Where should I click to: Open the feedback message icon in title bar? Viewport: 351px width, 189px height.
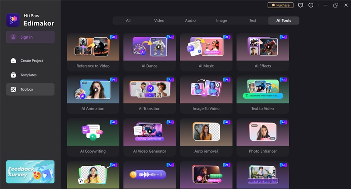(301, 5)
